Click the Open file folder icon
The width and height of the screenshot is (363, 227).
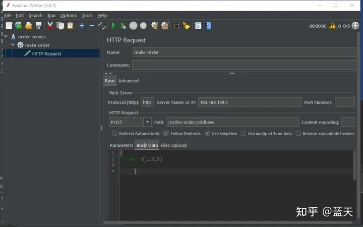pos(28,26)
